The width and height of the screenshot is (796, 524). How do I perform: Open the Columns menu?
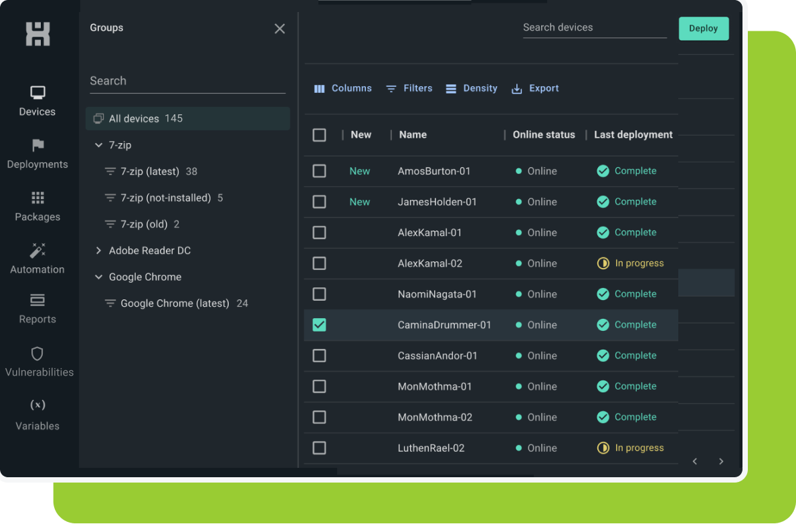[x=343, y=88]
